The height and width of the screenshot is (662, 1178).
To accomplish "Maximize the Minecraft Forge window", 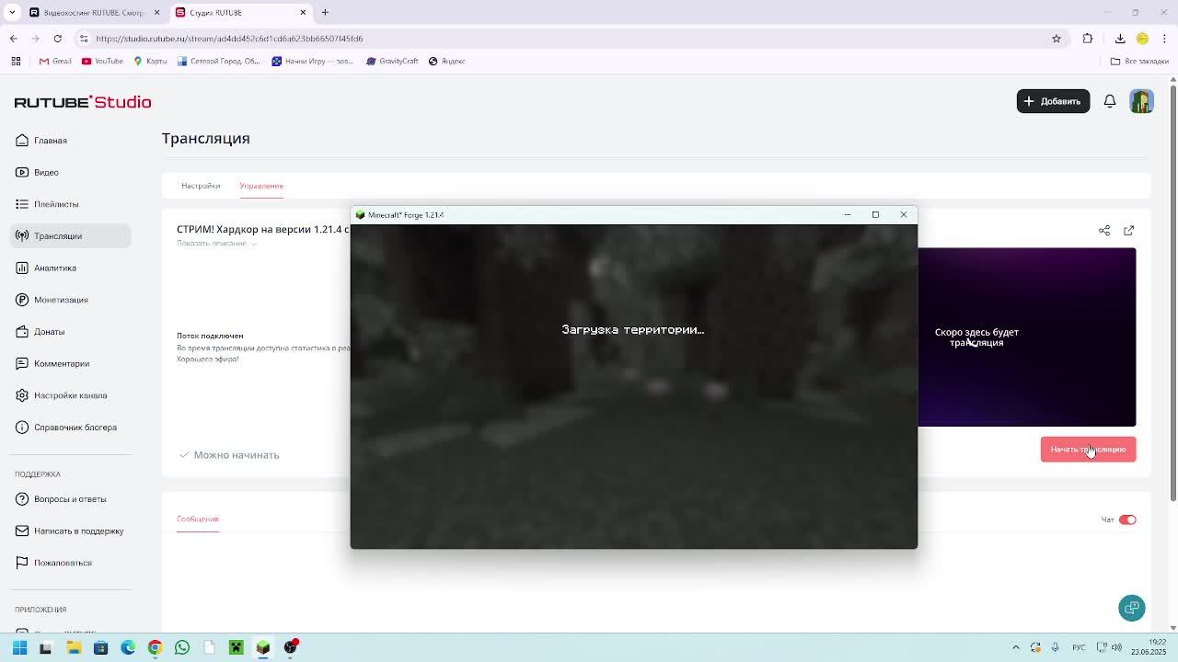I will coord(875,215).
